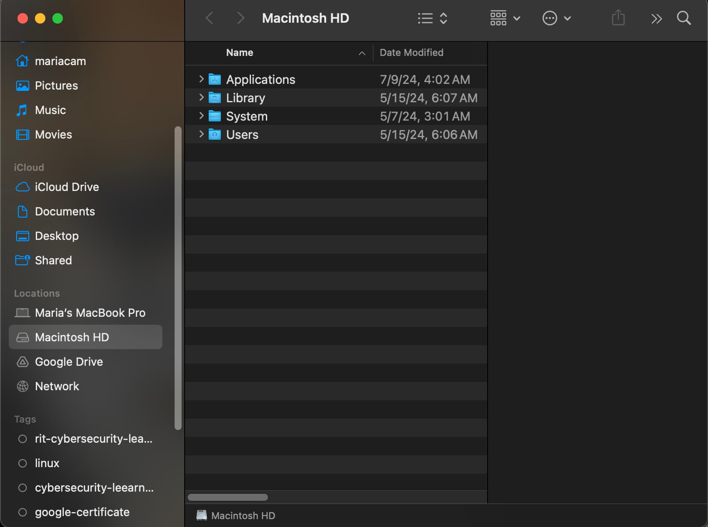Viewport: 708px width, 527px height.
Task: Expand the Users folder disclosure arrow
Action: pos(201,134)
